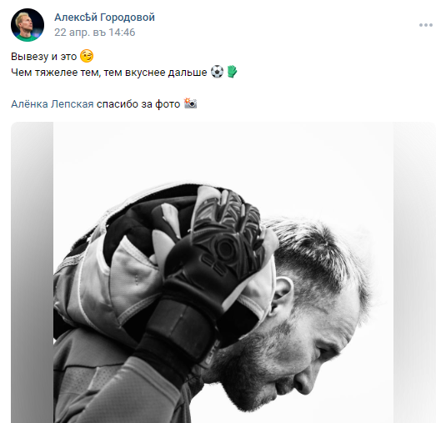The image size is (446, 423).
Task: Click the author name Алексѣй Городовой
Action: click(104, 17)
